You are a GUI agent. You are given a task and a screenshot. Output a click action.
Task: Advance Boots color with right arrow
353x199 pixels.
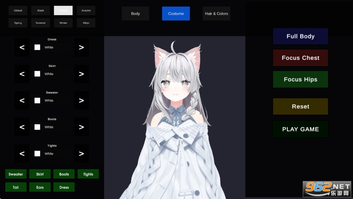tap(81, 127)
